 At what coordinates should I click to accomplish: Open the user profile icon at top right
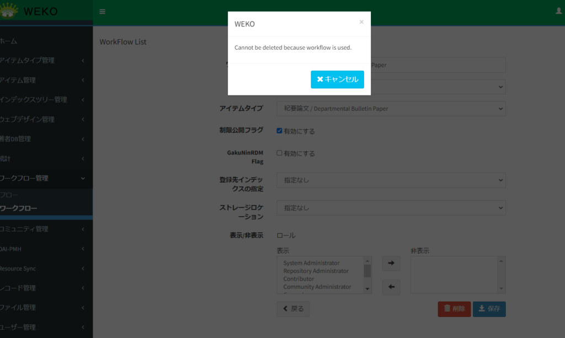[x=558, y=11]
